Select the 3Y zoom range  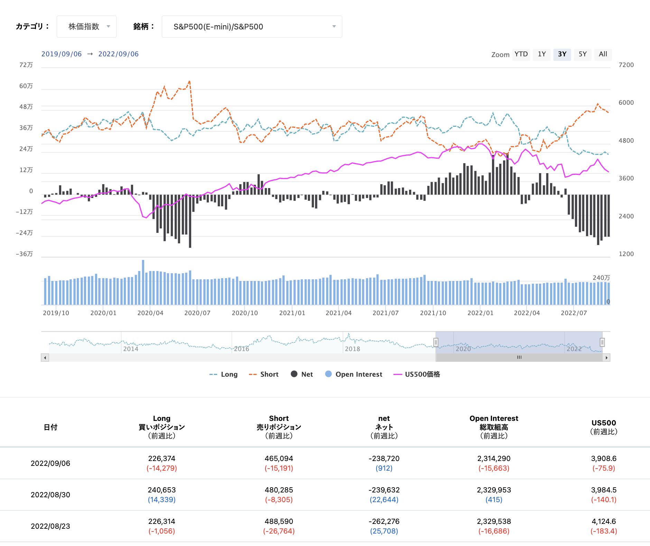[x=562, y=54]
